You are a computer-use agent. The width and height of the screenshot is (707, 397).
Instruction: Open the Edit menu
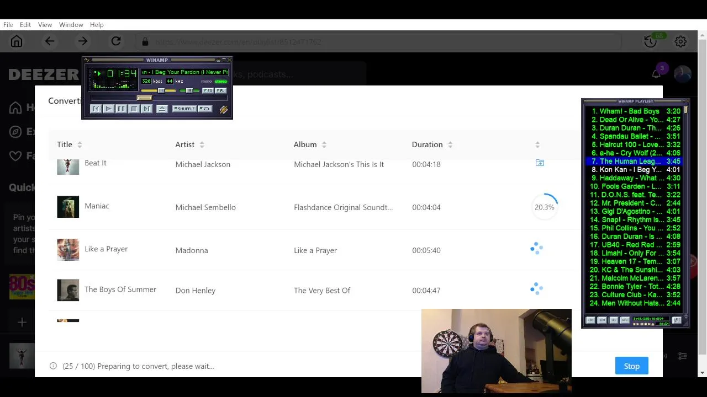[x=25, y=25]
